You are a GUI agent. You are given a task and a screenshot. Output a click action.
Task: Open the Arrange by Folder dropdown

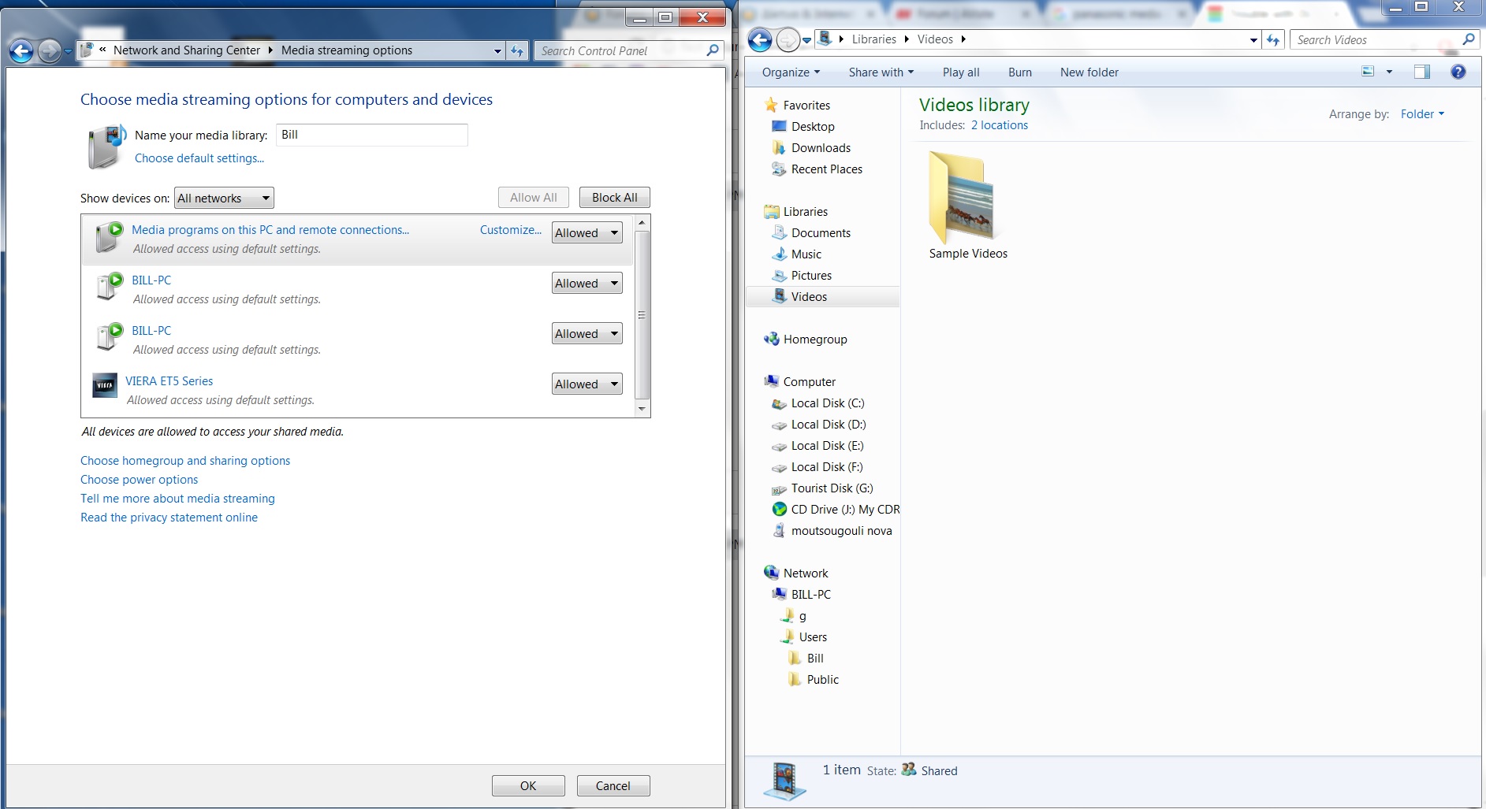pos(1422,114)
